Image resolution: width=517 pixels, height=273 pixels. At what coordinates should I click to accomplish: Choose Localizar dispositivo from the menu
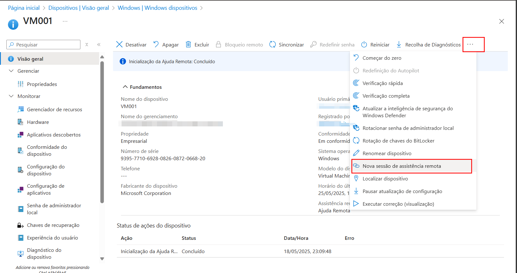413,179
